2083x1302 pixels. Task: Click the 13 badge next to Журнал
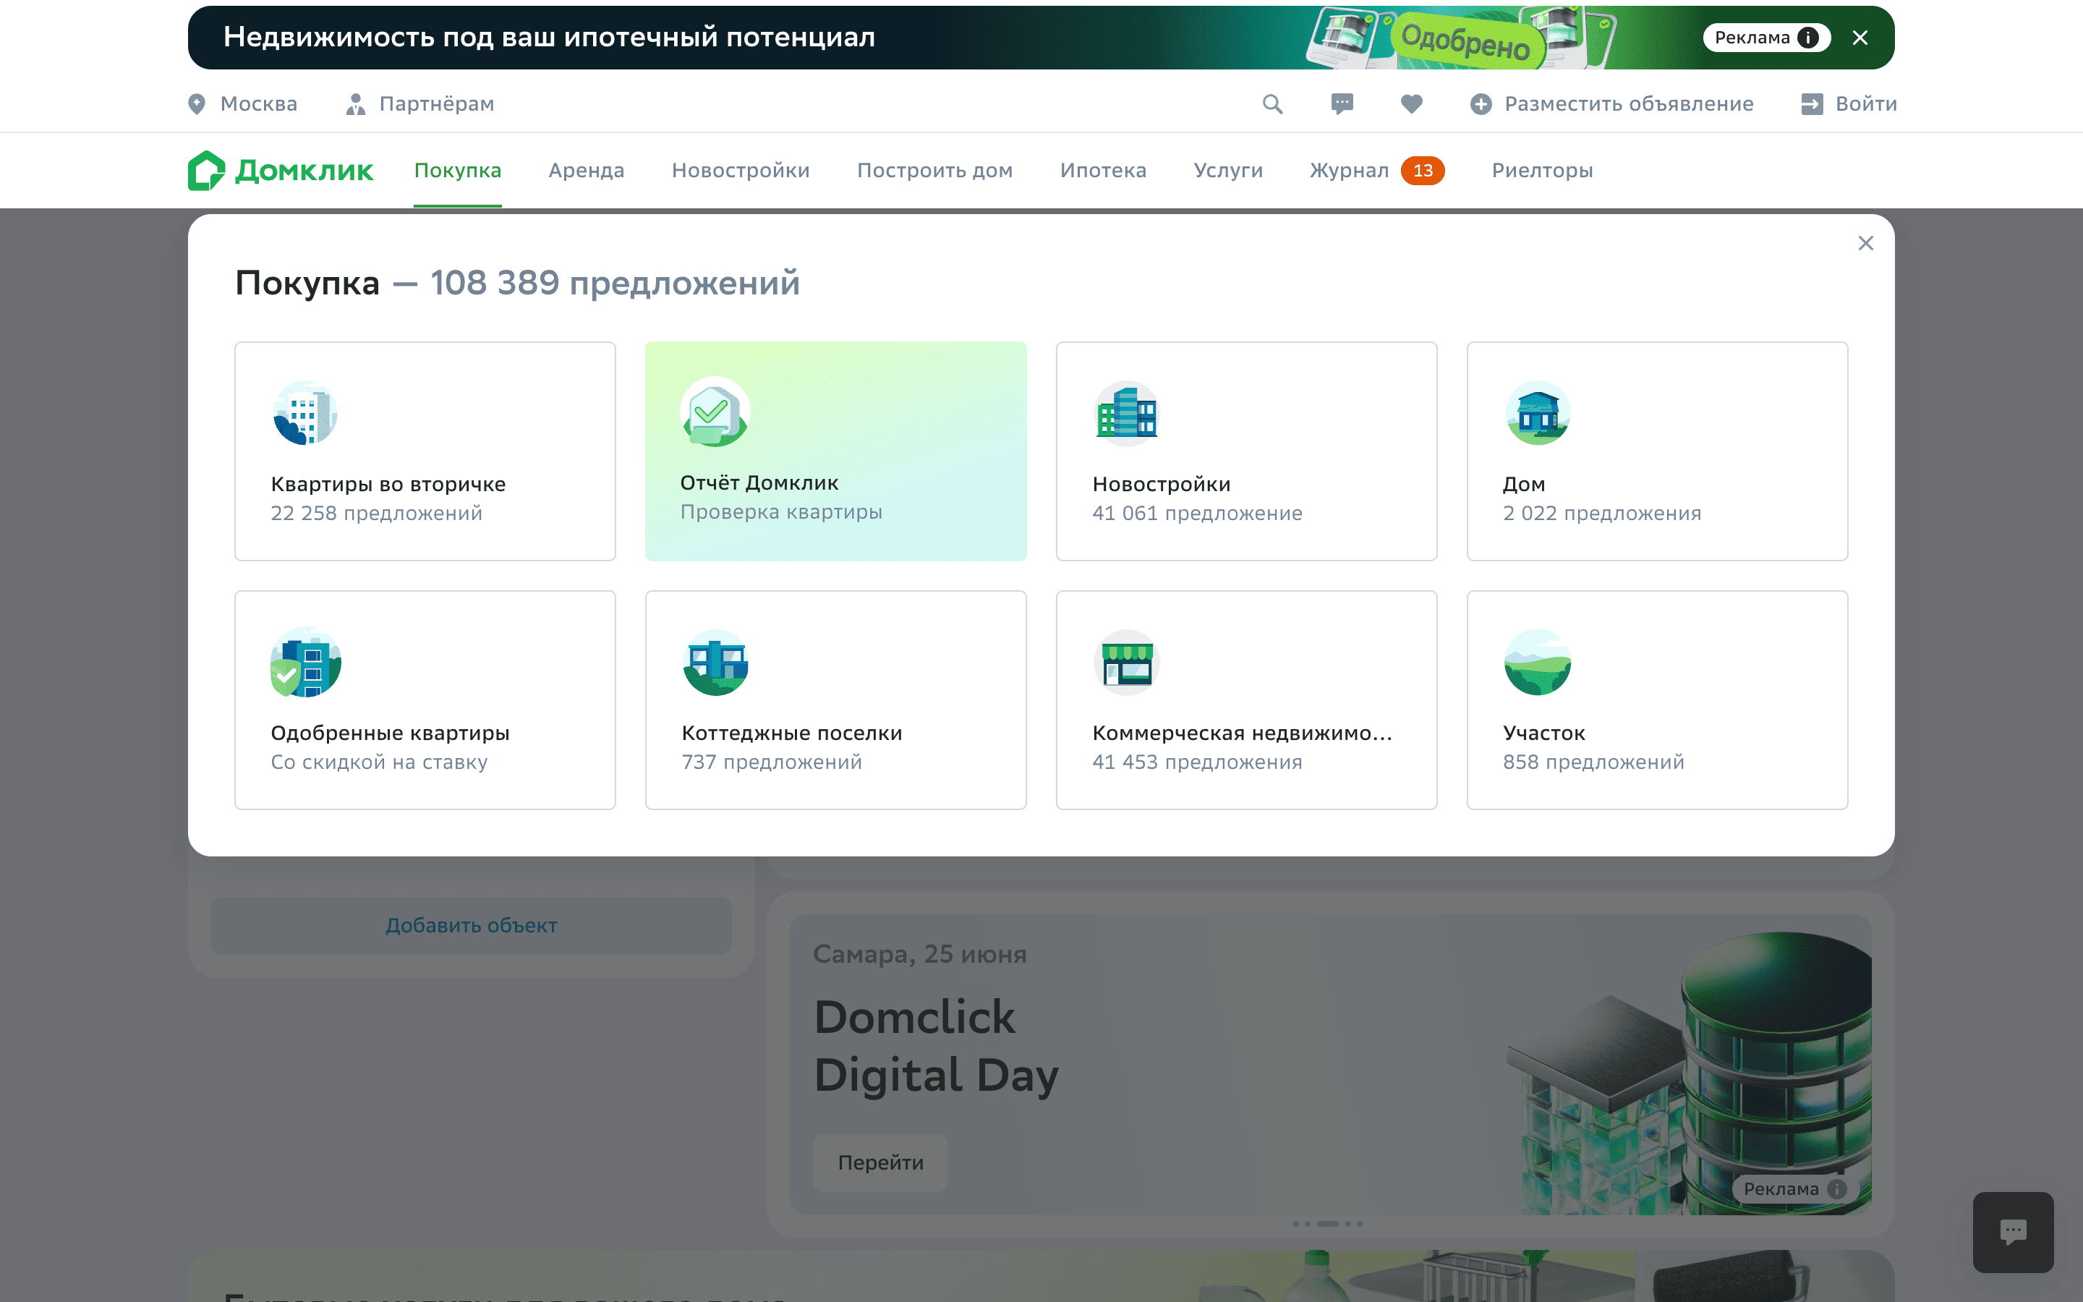point(1423,171)
